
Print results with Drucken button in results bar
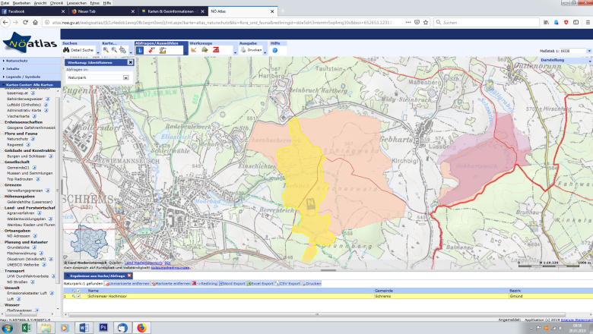tap(311, 283)
